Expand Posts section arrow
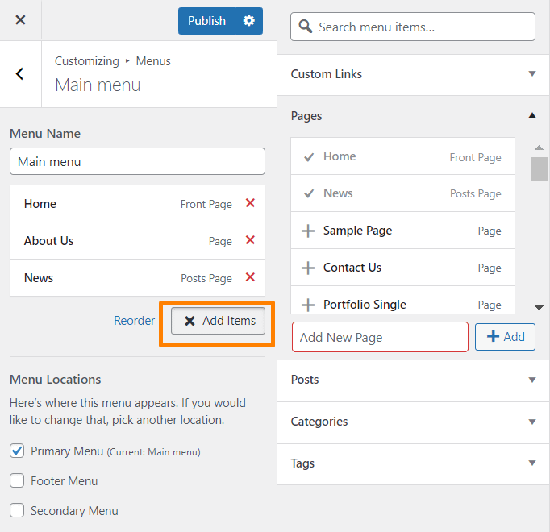The image size is (550, 532). pos(532,380)
